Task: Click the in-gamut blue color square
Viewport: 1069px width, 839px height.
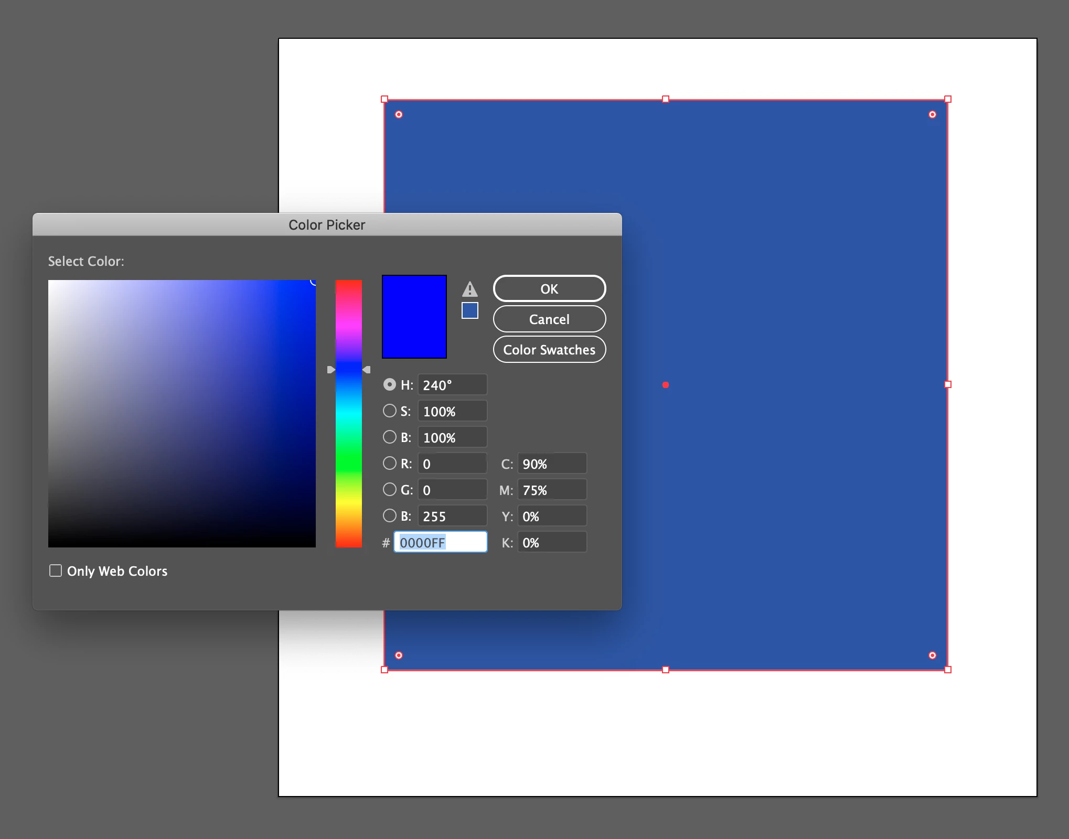Action: (469, 310)
